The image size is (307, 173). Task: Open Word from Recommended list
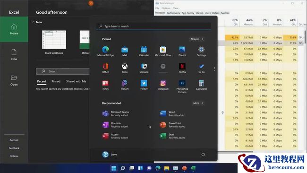pyautogui.click(x=172, y=113)
